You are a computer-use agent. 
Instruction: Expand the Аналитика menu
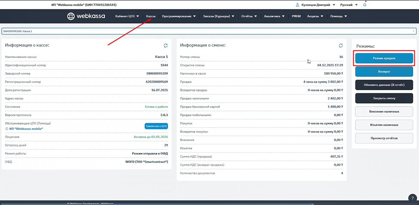[274, 16]
